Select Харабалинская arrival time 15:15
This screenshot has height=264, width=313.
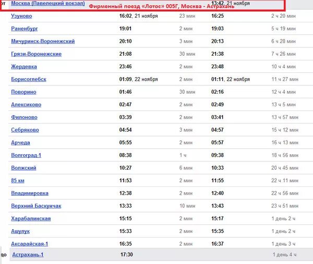[x=125, y=219]
